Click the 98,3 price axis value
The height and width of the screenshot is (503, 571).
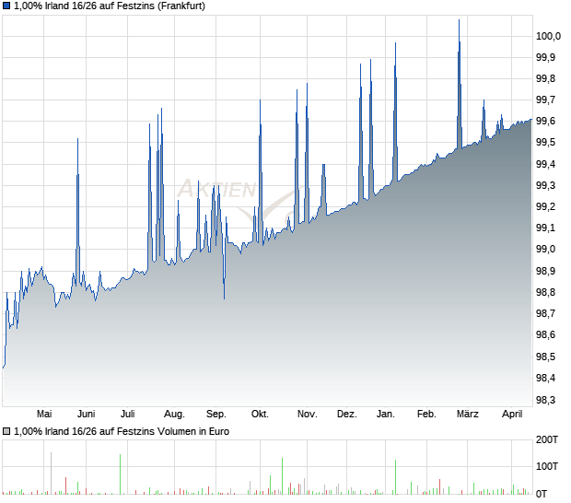(546, 401)
